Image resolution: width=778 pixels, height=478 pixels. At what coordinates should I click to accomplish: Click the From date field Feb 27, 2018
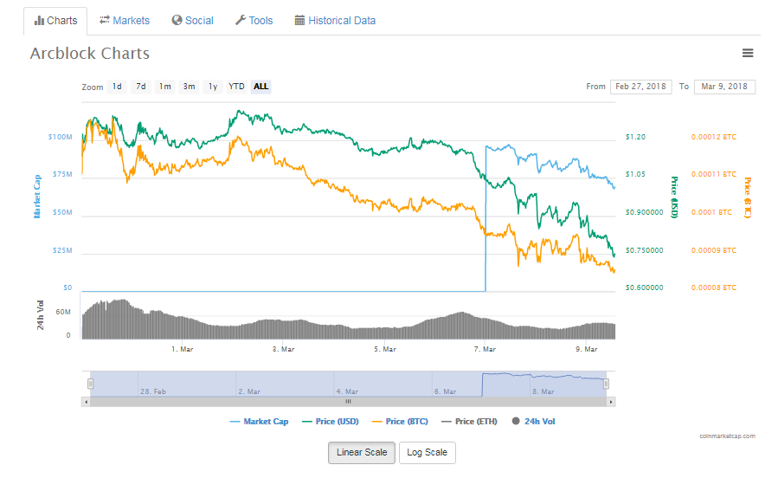click(x=641, y=87)
